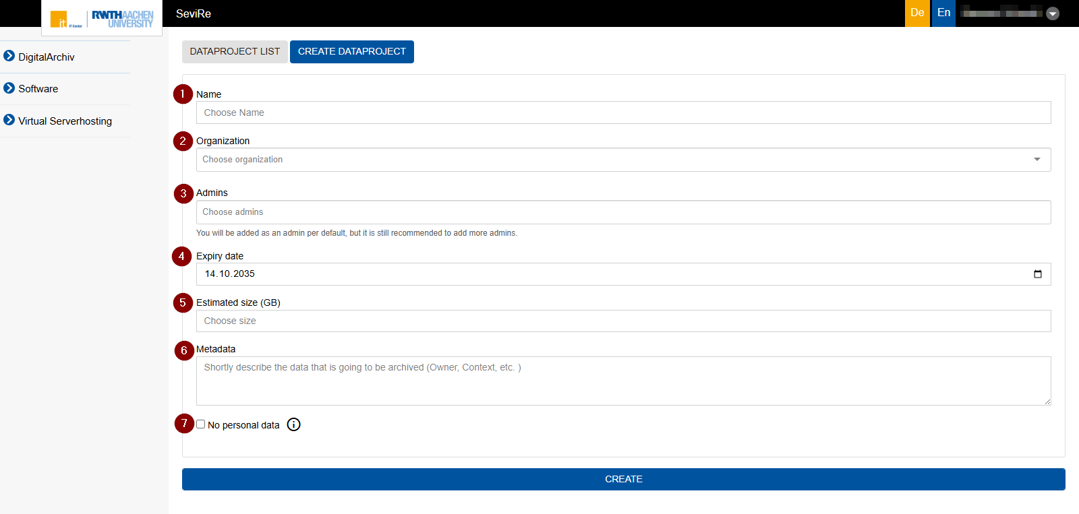This screenshot has width=1079, height=514.
Task: Click the red step 1 marker
Action: 183,94
